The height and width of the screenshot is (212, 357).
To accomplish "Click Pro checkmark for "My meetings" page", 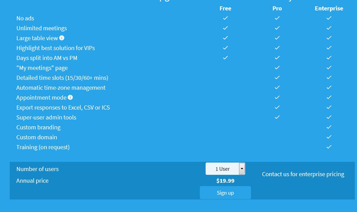I will [277, 68].
